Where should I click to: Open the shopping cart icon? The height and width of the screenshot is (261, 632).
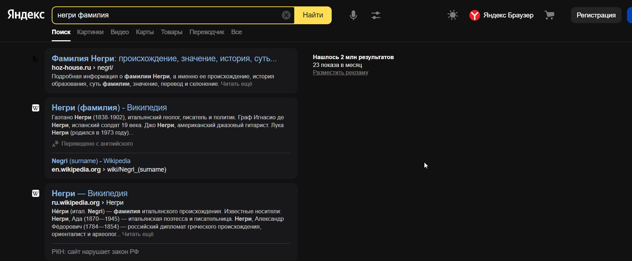tap(549, 15)
